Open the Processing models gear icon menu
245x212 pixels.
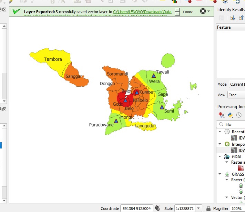point(222,115)
